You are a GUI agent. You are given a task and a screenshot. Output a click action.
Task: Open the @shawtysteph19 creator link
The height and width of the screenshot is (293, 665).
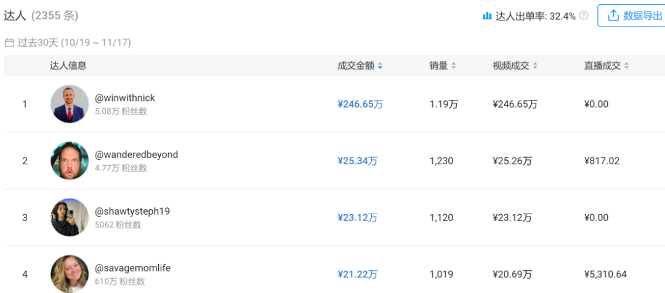(132, 211)
